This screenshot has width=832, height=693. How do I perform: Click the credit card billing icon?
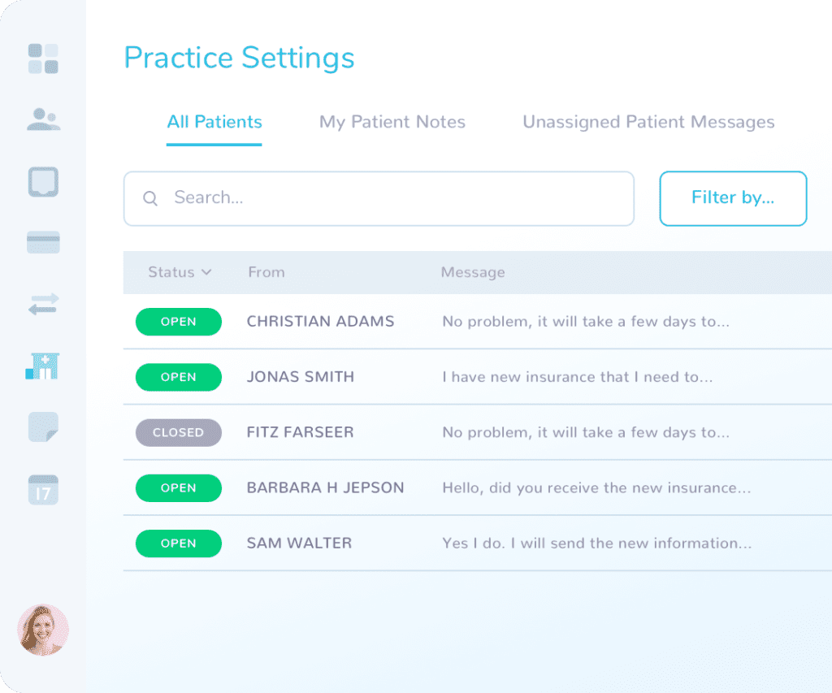(44, 241)
